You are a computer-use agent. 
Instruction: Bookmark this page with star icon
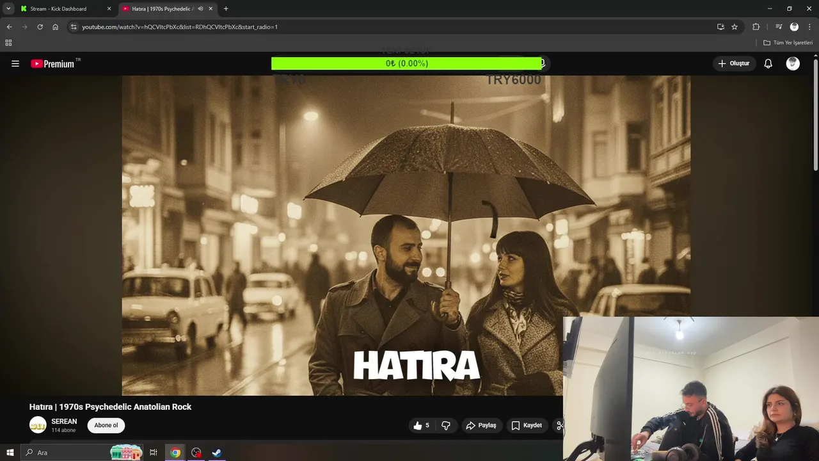[735, 27]
